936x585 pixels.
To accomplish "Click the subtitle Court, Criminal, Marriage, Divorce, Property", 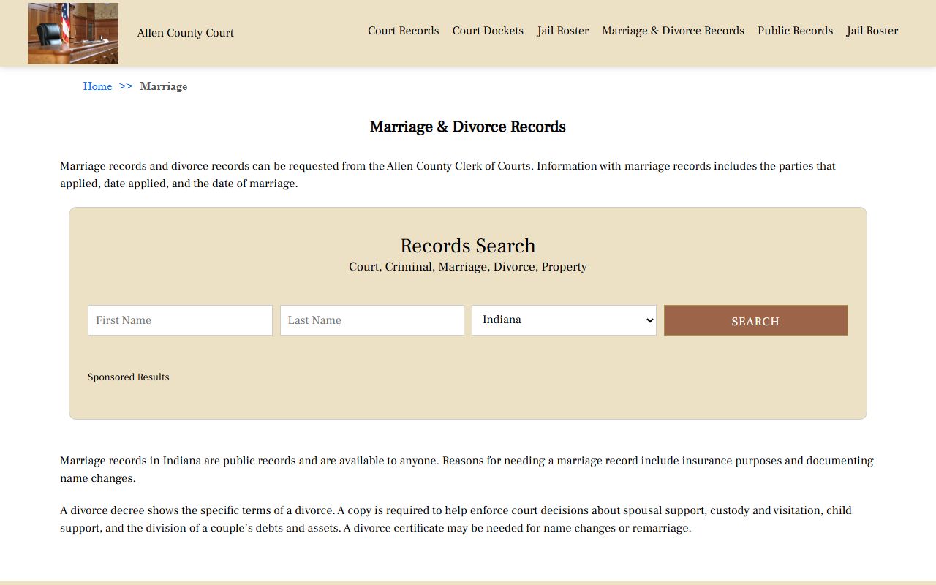I will [468, 267].
